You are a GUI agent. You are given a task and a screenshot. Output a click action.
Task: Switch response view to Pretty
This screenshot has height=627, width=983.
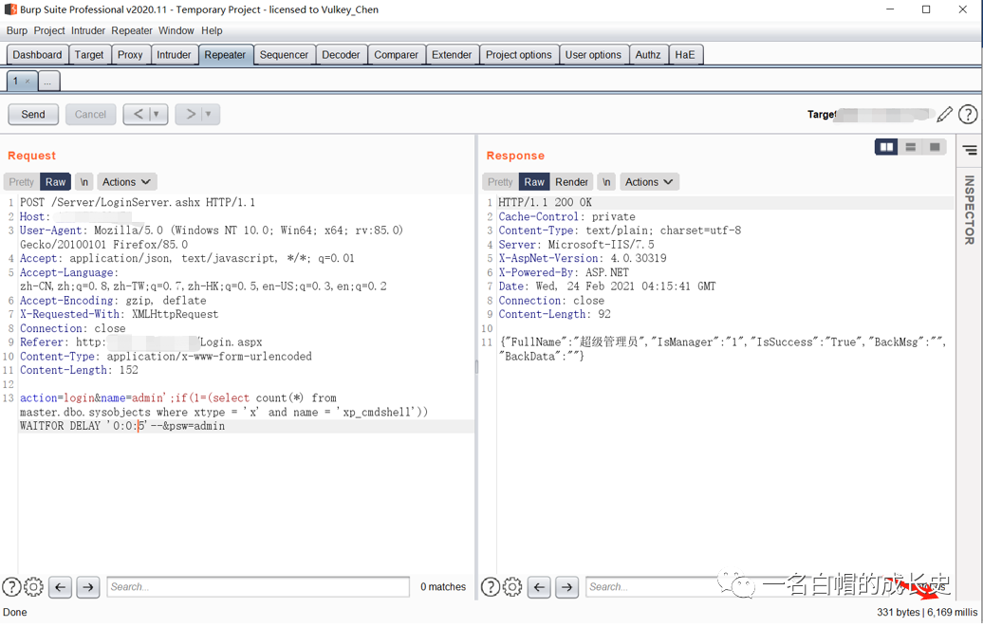[500, 182]
